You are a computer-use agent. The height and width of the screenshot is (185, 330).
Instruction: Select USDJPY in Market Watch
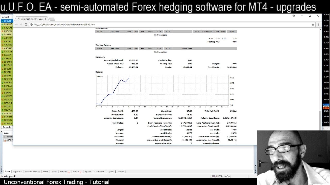point(7,34)
